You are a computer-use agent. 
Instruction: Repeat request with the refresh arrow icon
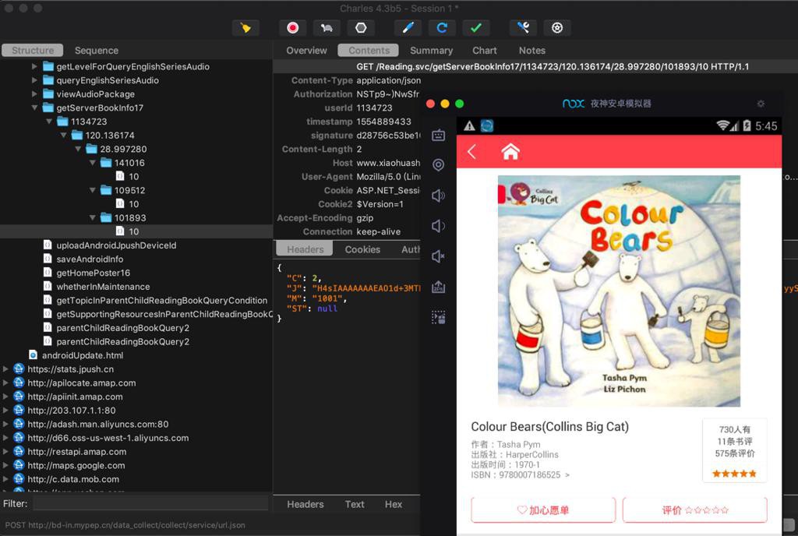tap(442, 28)
